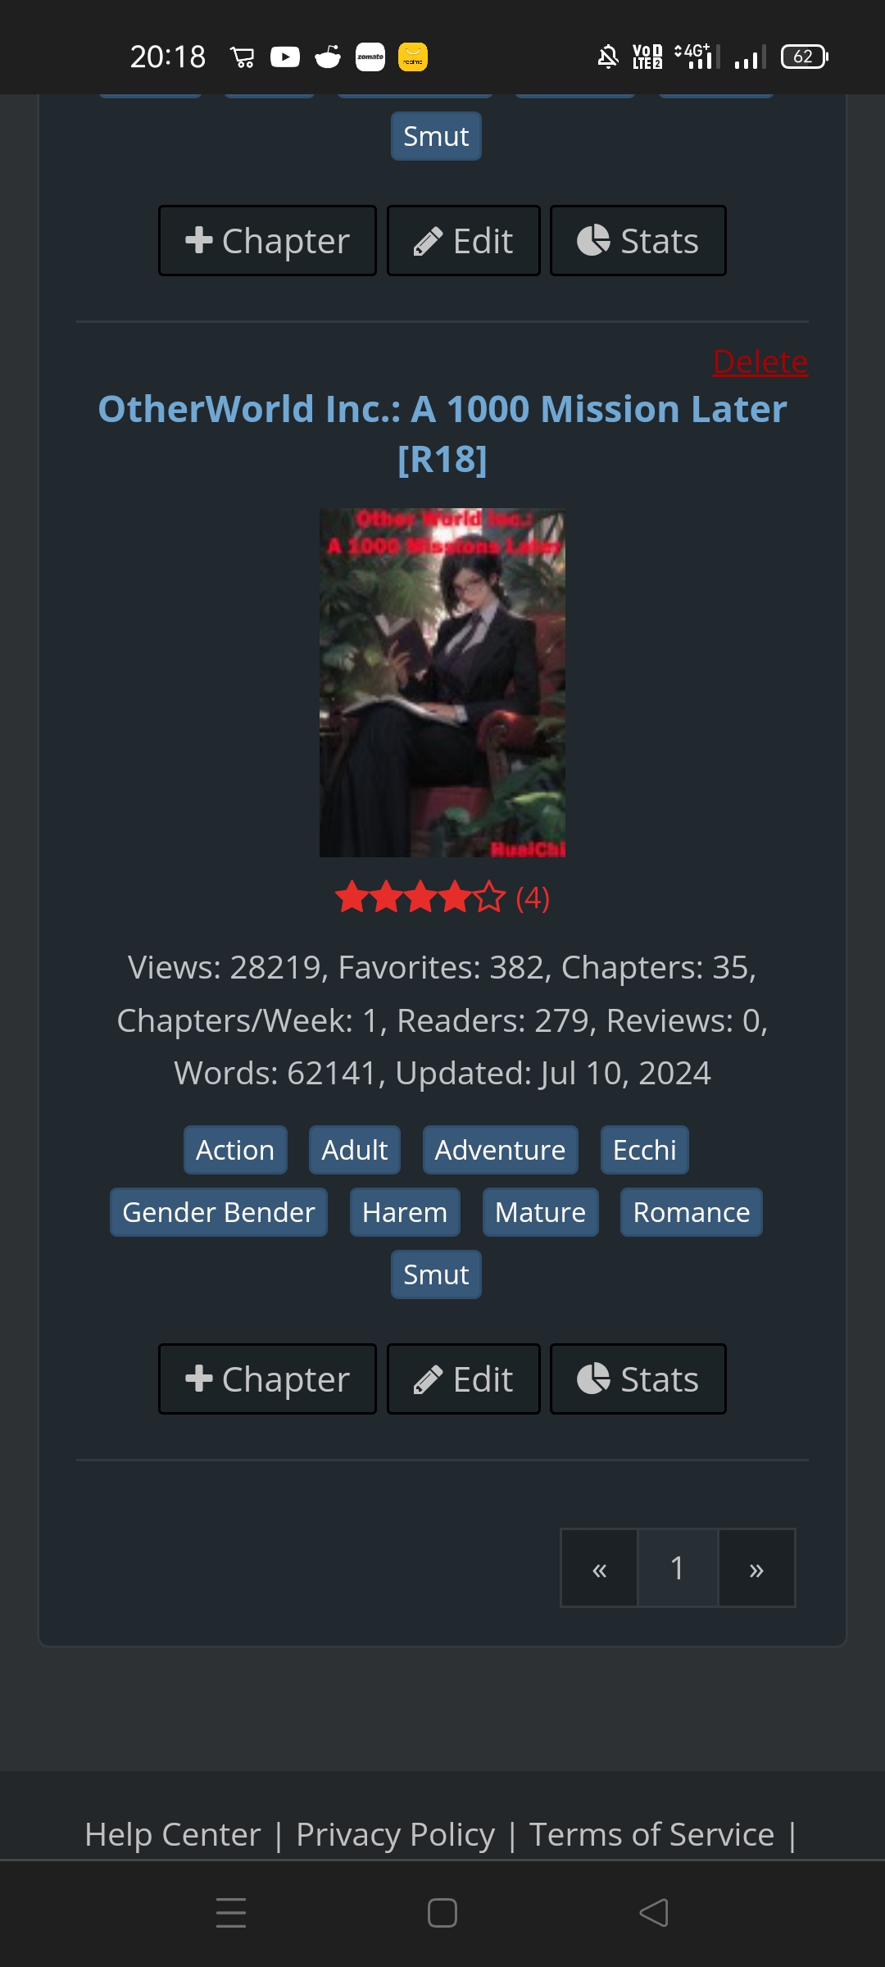Open the Terms of Service link
This screenshot has width=885, height=1967.
[651, 1834]
